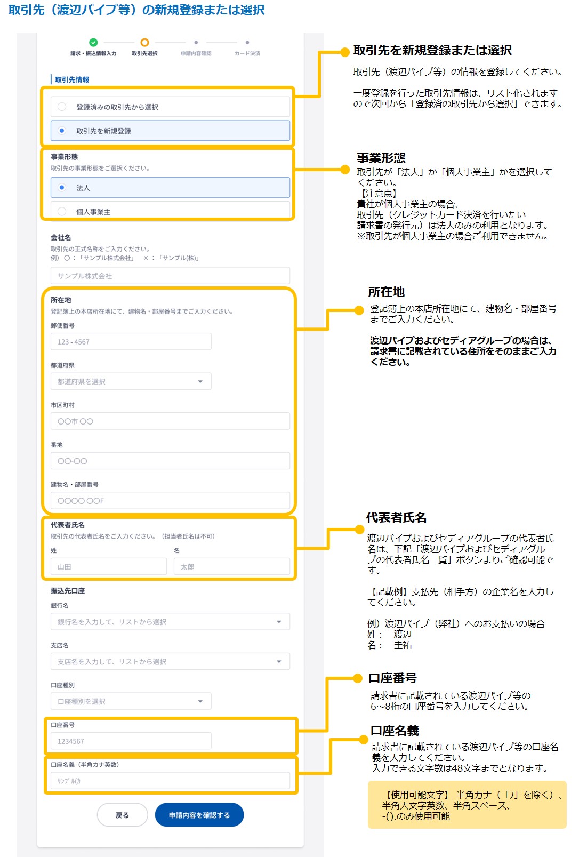This screenshot has width=579, height=857.
Task: Click the 申請内容確認 step dot
Action: [196, 43]
